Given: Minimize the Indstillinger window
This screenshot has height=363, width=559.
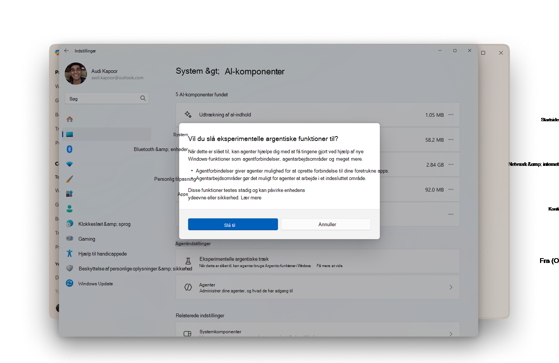Looking at the screenshot, I should click(x=440, y=51).
